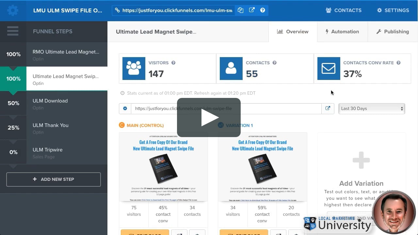
Task: Click the help icon next to the CONTACTS stat
Action: (275, 63)
